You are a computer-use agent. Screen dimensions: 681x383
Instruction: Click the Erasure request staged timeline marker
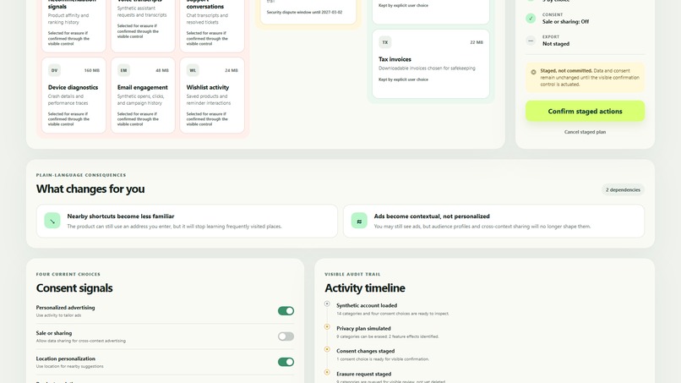327,372
